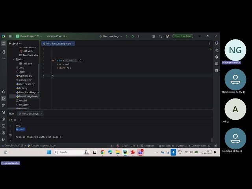The image size is (252, 189).
Task: Open dict_exam.py in project tree
Action: [25, 84]
